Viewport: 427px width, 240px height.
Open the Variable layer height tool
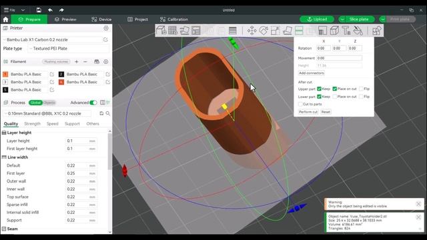[233, 31]
